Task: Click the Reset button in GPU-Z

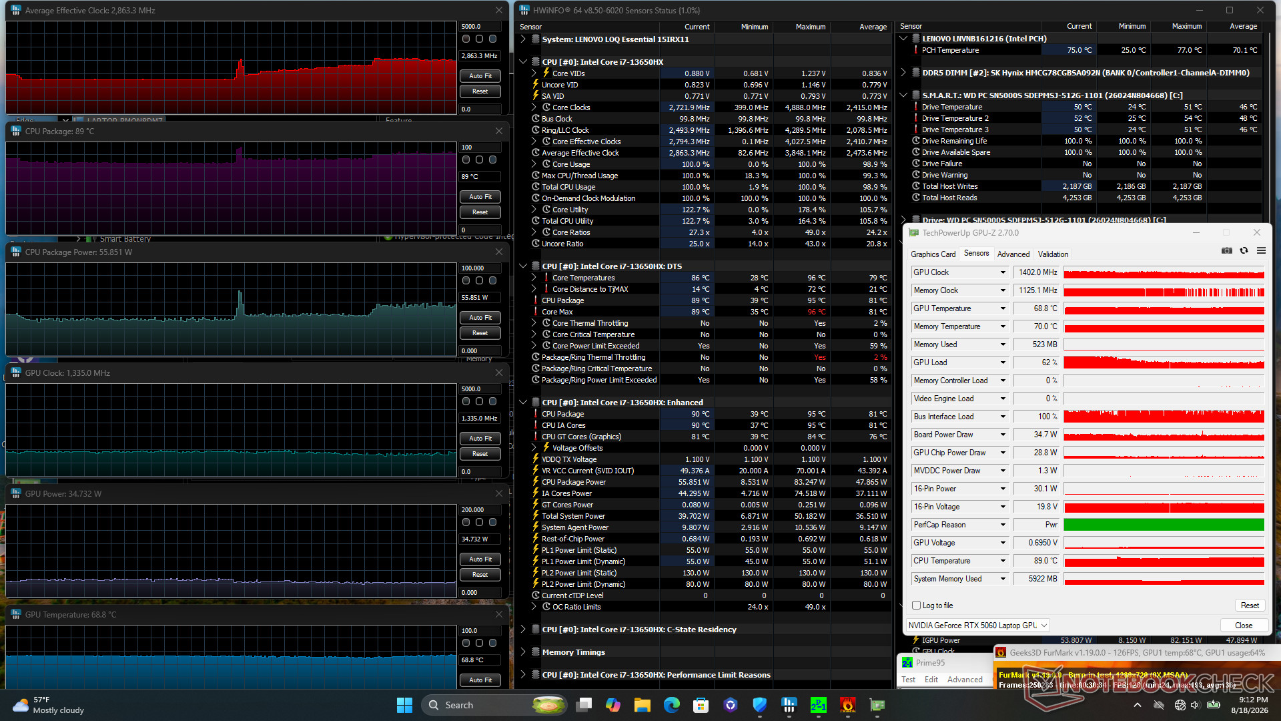Action: point(1250,606)
